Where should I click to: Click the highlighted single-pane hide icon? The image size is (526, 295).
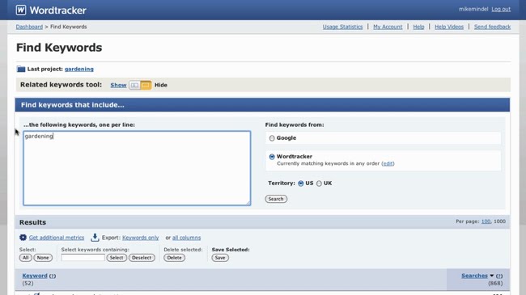pyautogui.click(x=146, y=85)
